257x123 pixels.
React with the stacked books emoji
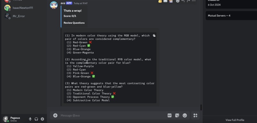(171, 1)
